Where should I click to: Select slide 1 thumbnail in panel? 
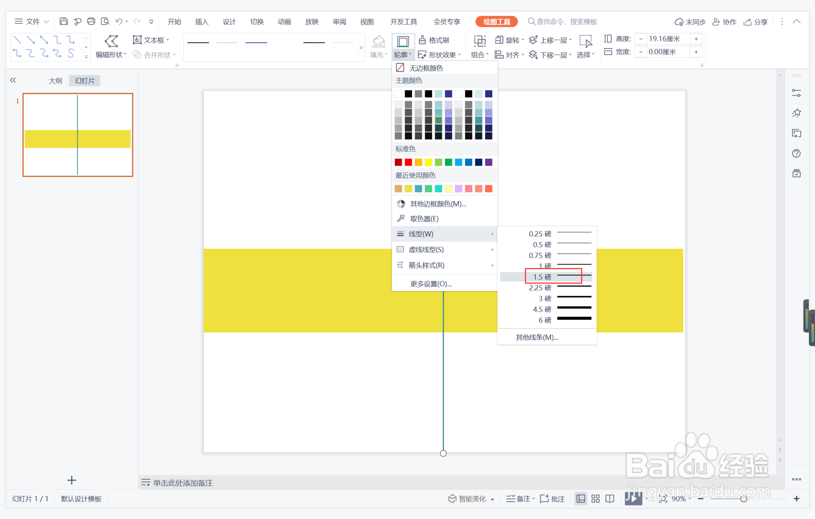tap(78, 135)
